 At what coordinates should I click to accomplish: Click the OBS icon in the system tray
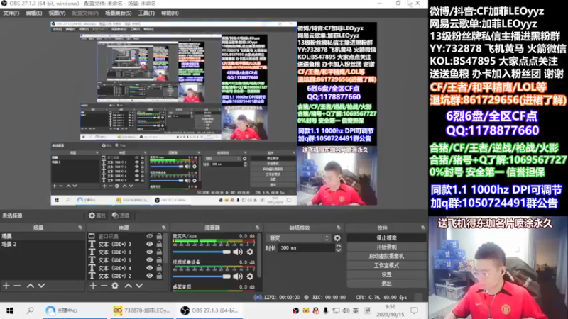(296, 310)
